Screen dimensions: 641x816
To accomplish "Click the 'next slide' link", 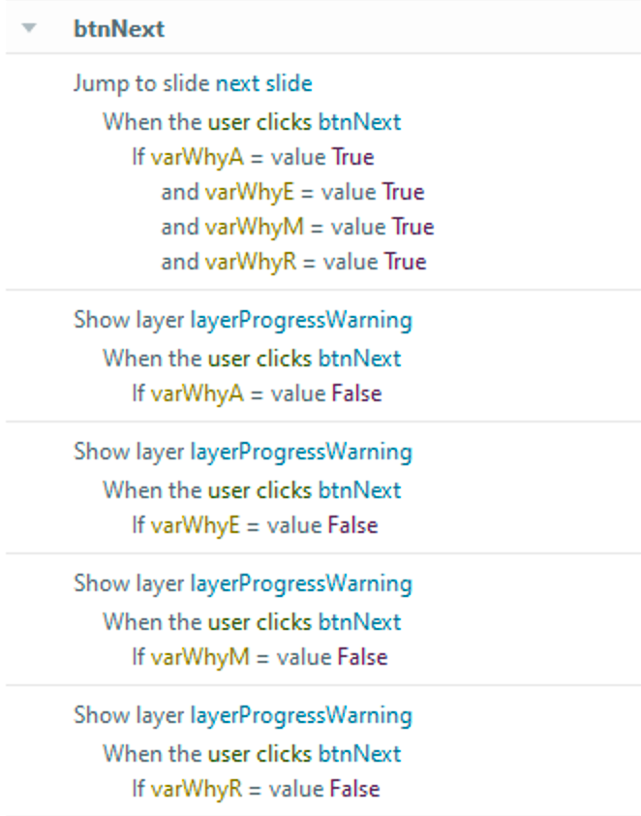I will [x=263, y=83].
